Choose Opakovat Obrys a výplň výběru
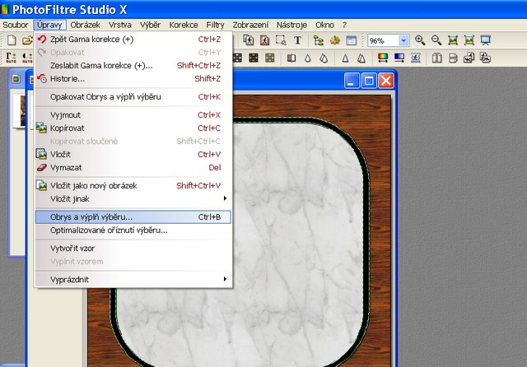The height and width of the screenshot is (367, 527). (133, 97)
